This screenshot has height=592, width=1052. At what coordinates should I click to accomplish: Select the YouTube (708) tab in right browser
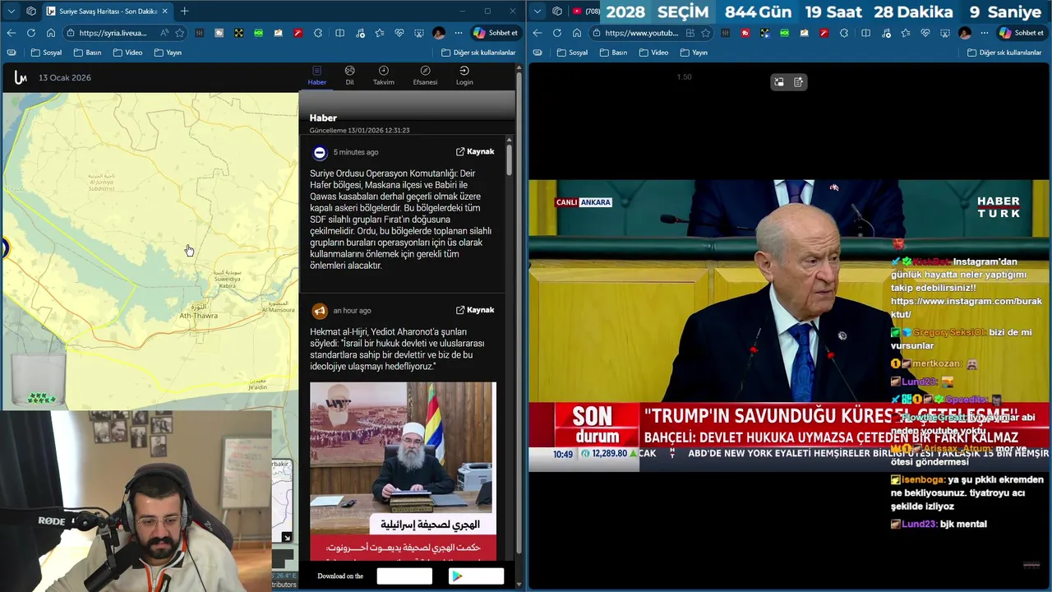586,11
